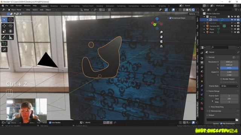This screenshot has height=135, width=241.
Task: Click the Resolution X value field
Action: click(x=229, y=62)
